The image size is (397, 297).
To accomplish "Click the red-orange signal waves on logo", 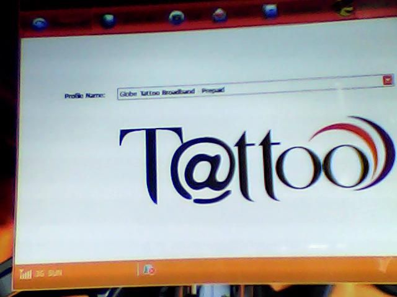I will [x=360, y=136].
